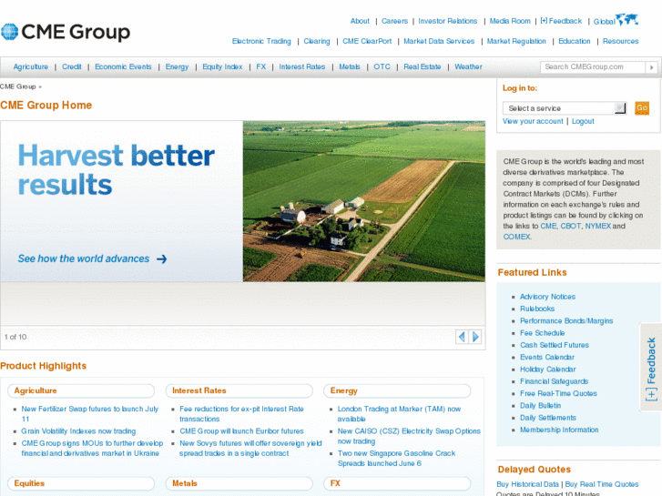
Task: Open the Energy nav menu
Action: [177, 66]
